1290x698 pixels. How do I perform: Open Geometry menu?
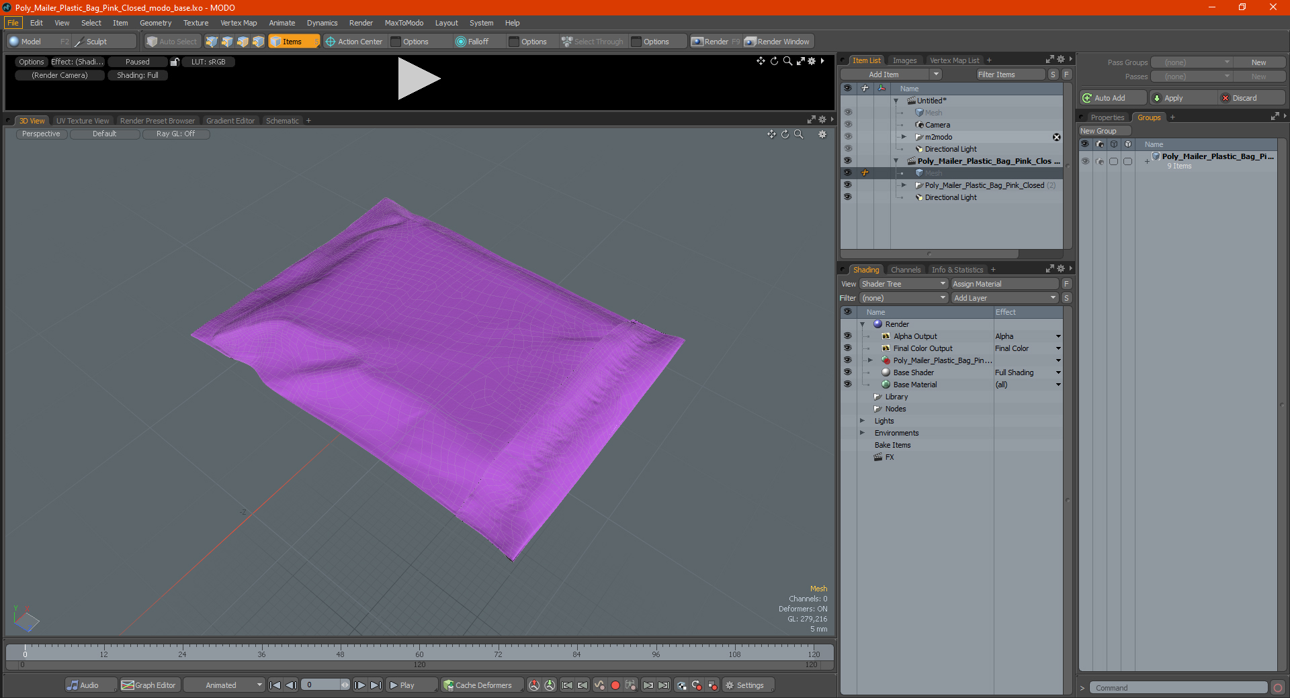pyautogui.click(x=156, y=23)
